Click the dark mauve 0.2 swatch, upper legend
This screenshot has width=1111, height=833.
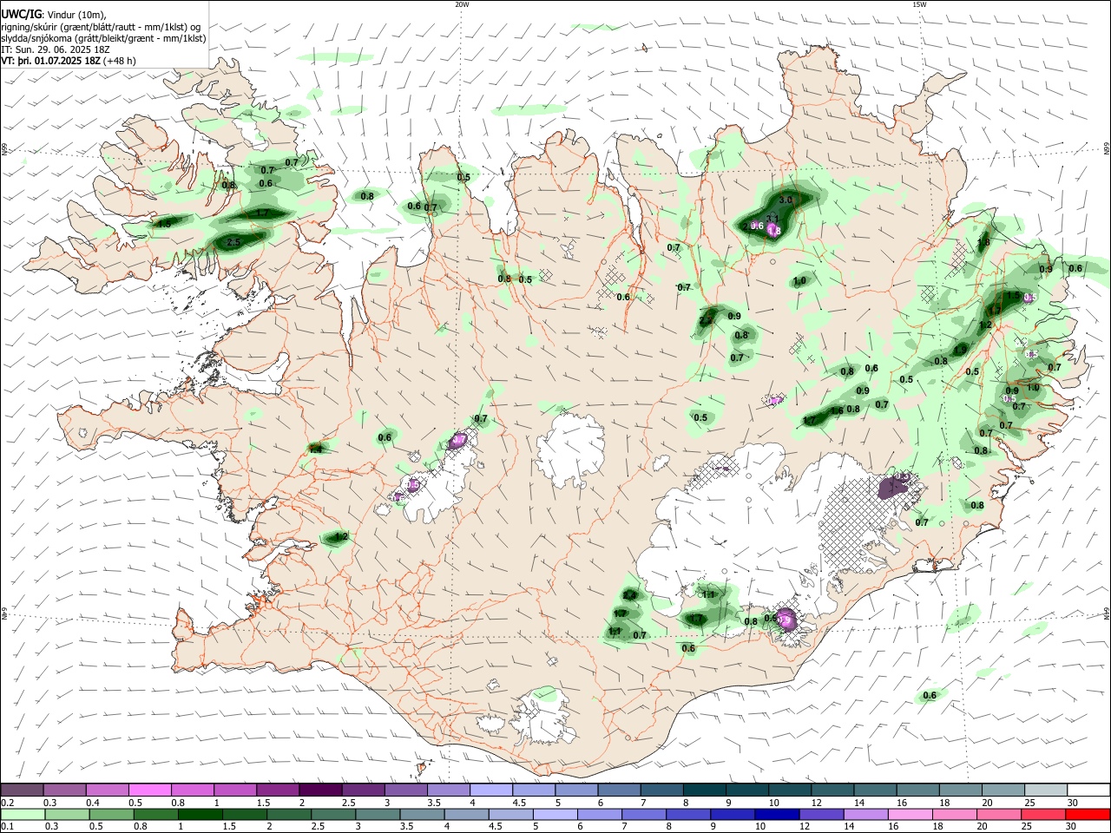coord(22,790)
